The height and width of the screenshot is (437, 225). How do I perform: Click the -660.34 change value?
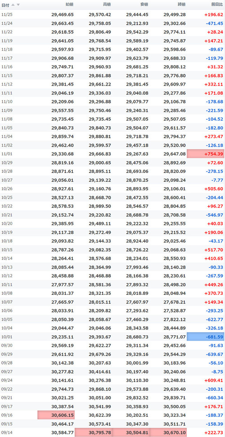[x=214, y=398]
